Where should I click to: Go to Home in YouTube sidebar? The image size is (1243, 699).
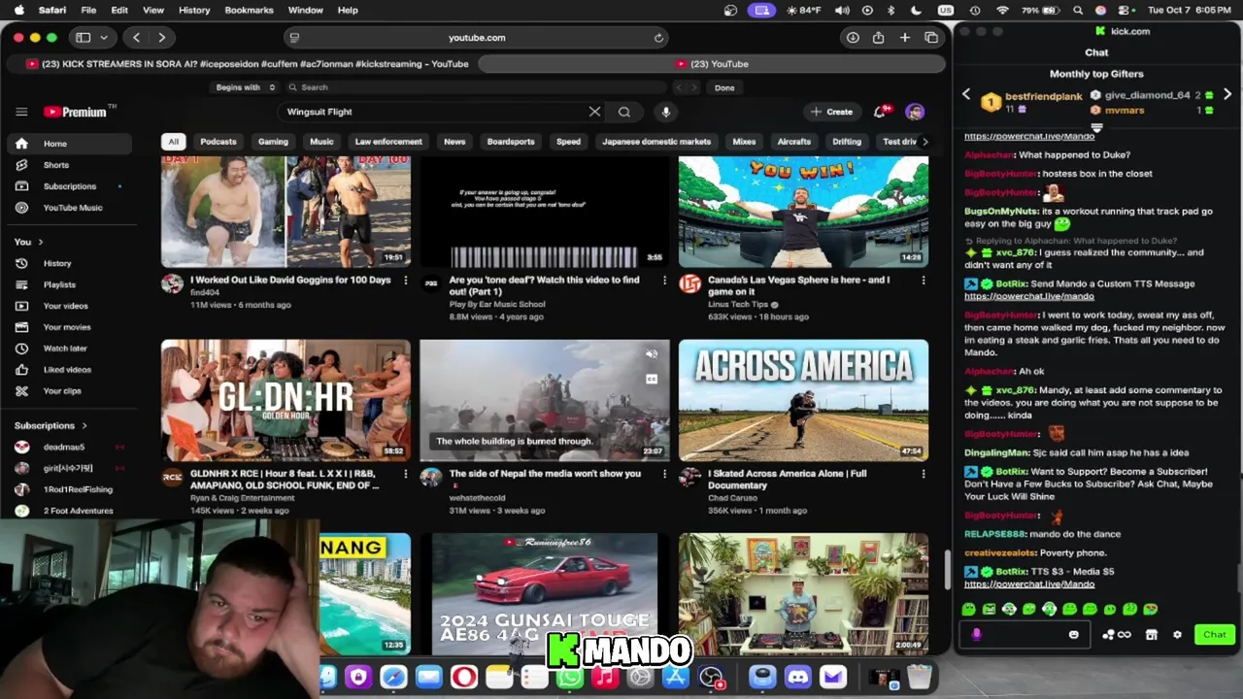68,144
